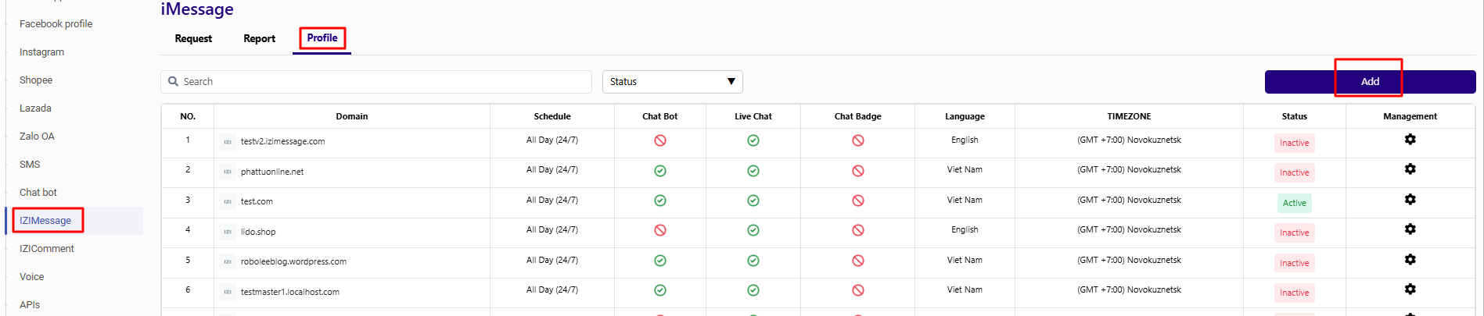Click favicon next to testv2.izimessage.com

228,142
